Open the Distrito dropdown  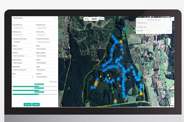[x=23, y=49]
